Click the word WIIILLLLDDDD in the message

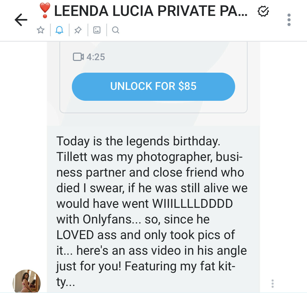click(x=192, y=204)
